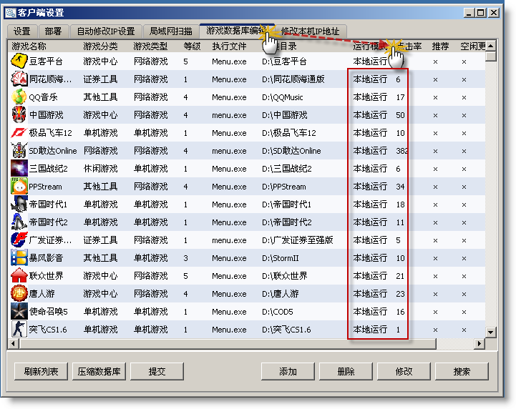Click the horizontal scrollbar thumb
The image size is (516, 409).
coord(228,343)
